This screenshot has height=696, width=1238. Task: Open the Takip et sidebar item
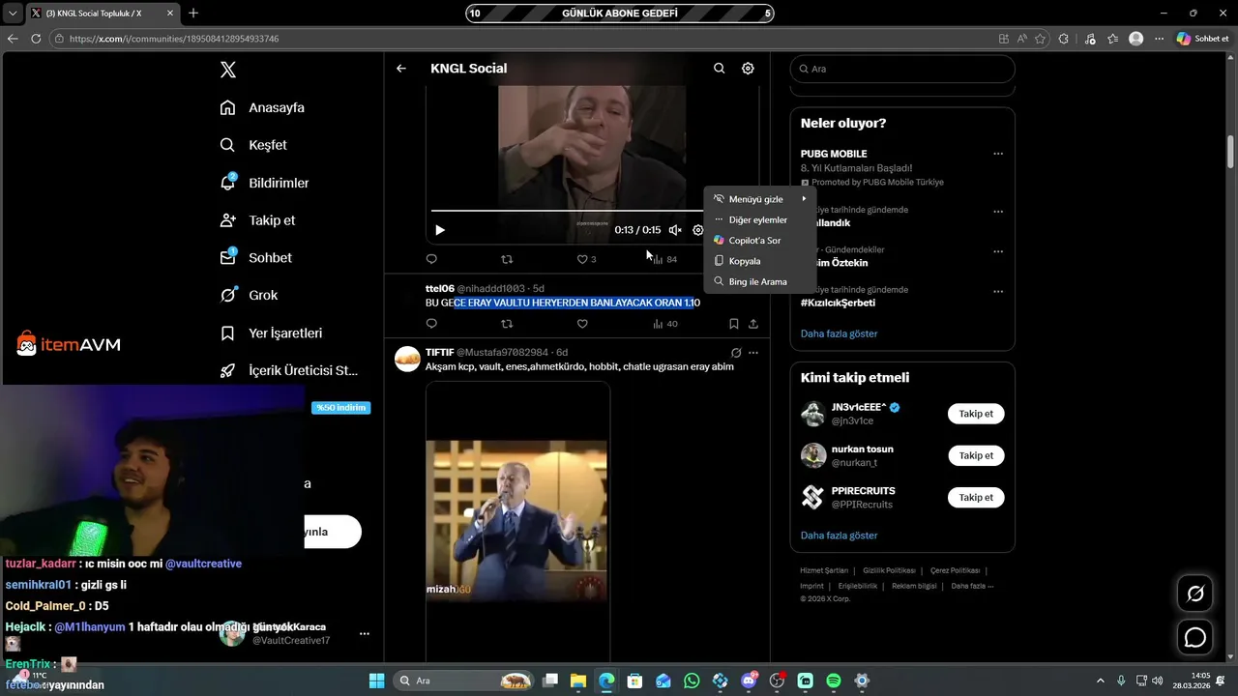[x=257, y=220]
